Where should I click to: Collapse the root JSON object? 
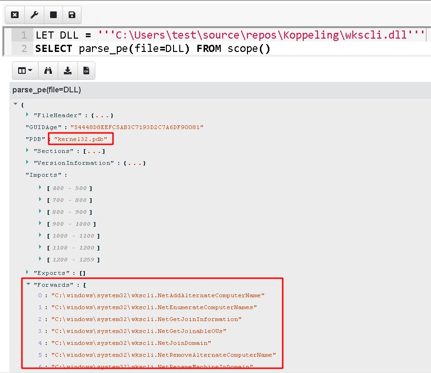(16, 104)
